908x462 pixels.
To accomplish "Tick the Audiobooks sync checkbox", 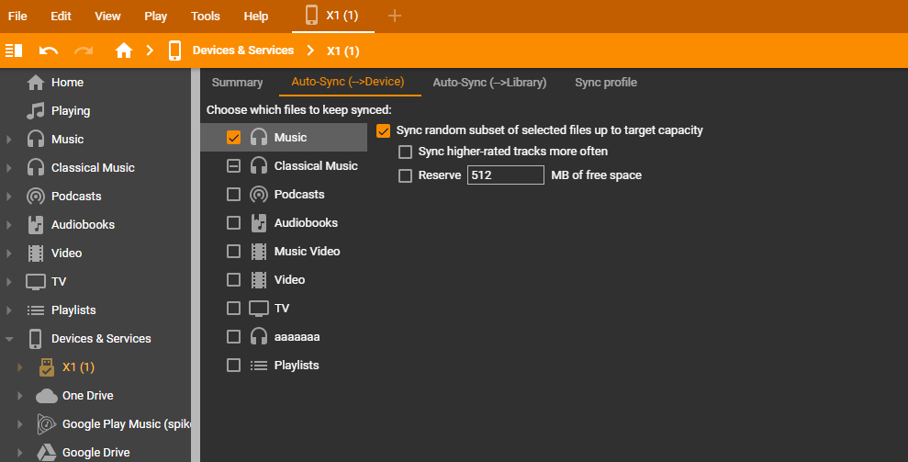I will [x=233, y=223].
